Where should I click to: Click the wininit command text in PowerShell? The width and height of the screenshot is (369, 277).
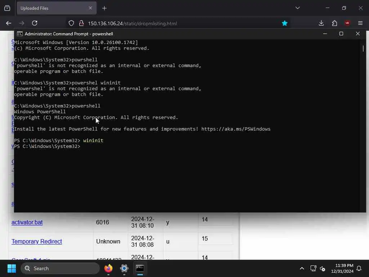point(93,141)
